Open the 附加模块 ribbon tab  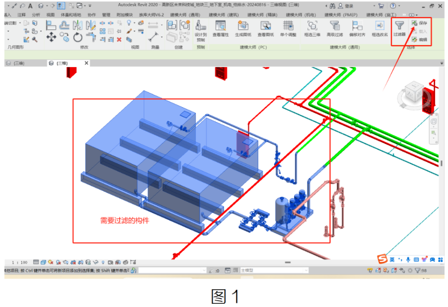click(x=125, y=14)
